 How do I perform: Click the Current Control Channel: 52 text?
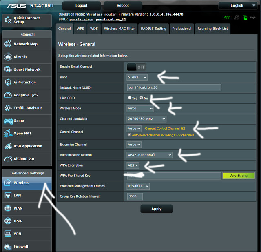click(x=165, y=129)
